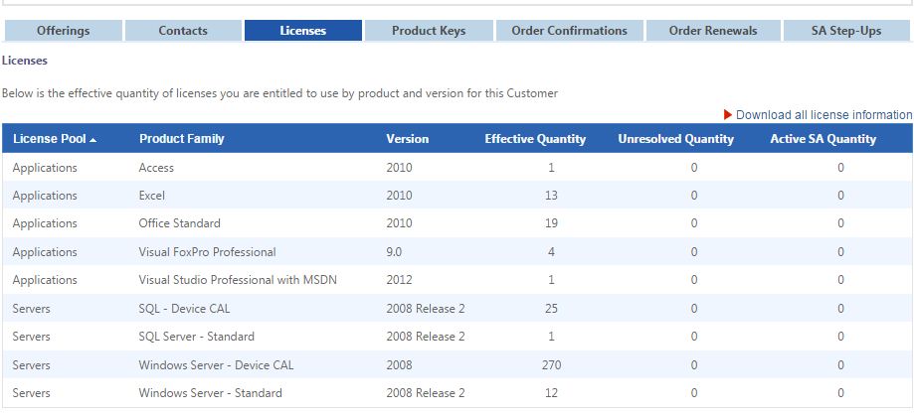
Task: Click effective quantity 19 for Office Standard
Action: click(x=551, y=223)
